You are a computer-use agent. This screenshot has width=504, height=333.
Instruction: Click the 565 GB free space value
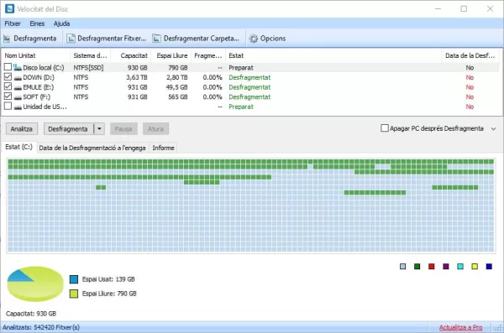tap(178, 97)
